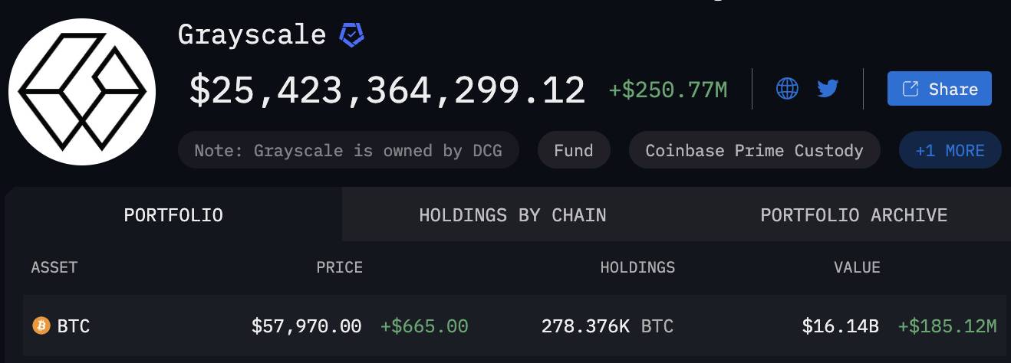Viewport: 1011px width, 363px height.
Task: Switch to the PORTFOLIO tab
Action: coord(173,215)
